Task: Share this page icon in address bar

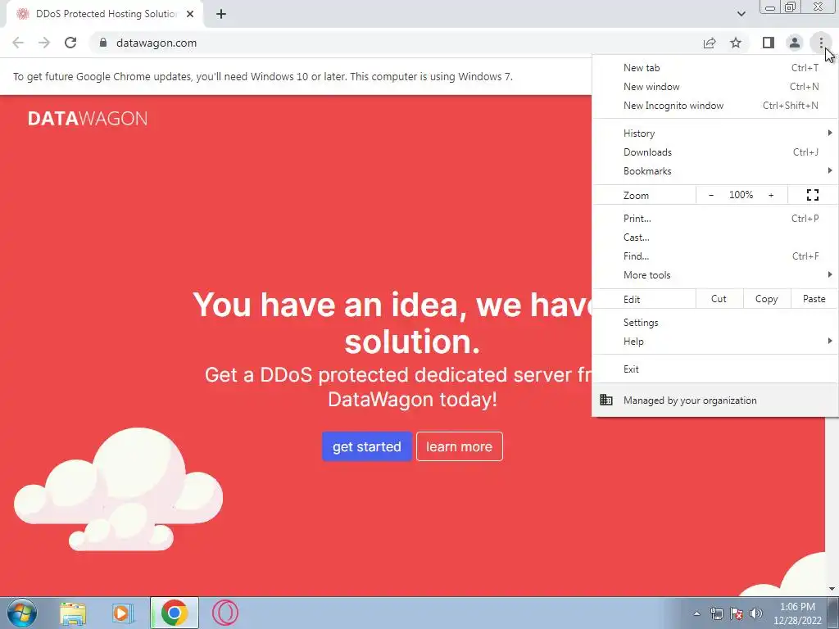Action: click(x=710, y=43)
